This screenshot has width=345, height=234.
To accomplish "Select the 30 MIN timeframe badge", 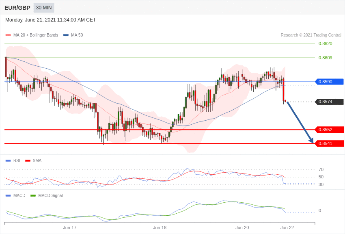I will pyautogui.click(x=44, y=8).
